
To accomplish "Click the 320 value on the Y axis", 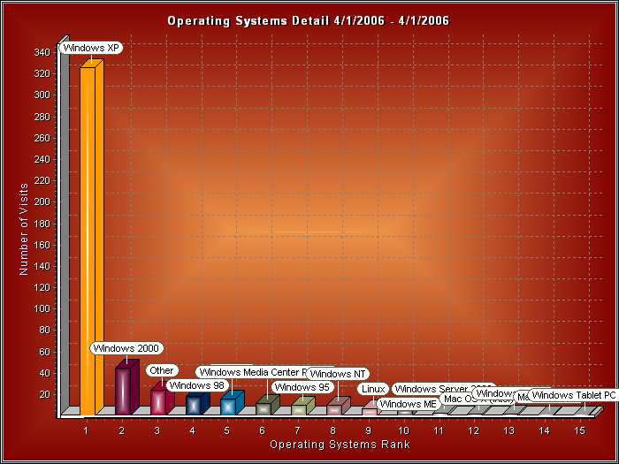I will pyautogui.click(x=42, y=73).
